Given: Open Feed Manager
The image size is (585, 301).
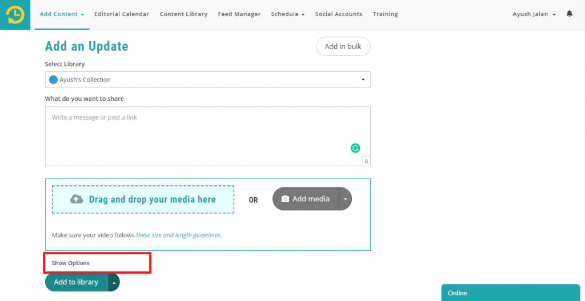Looking at the screenshot, I should [239, 14].
